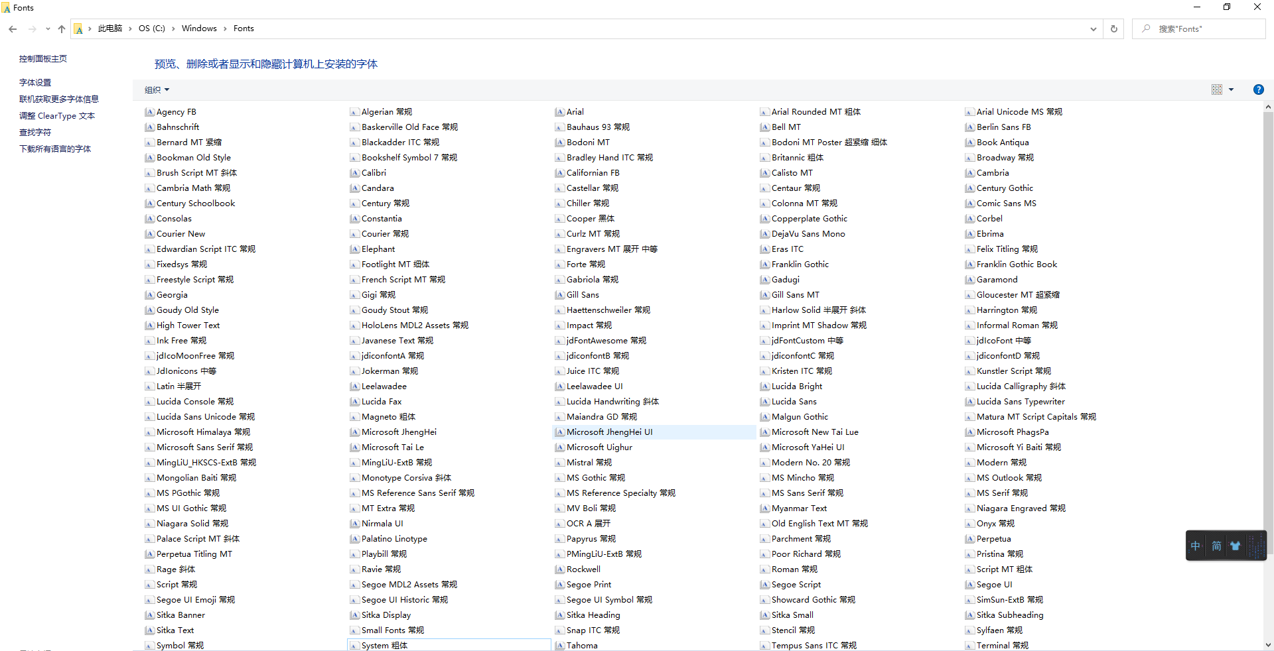Select Arial Unicode MS 常规 entry
Viewport: 1274px width, 651px height.
coord(1014,112)
